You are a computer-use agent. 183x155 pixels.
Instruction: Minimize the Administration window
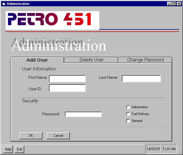click(169, 4)
